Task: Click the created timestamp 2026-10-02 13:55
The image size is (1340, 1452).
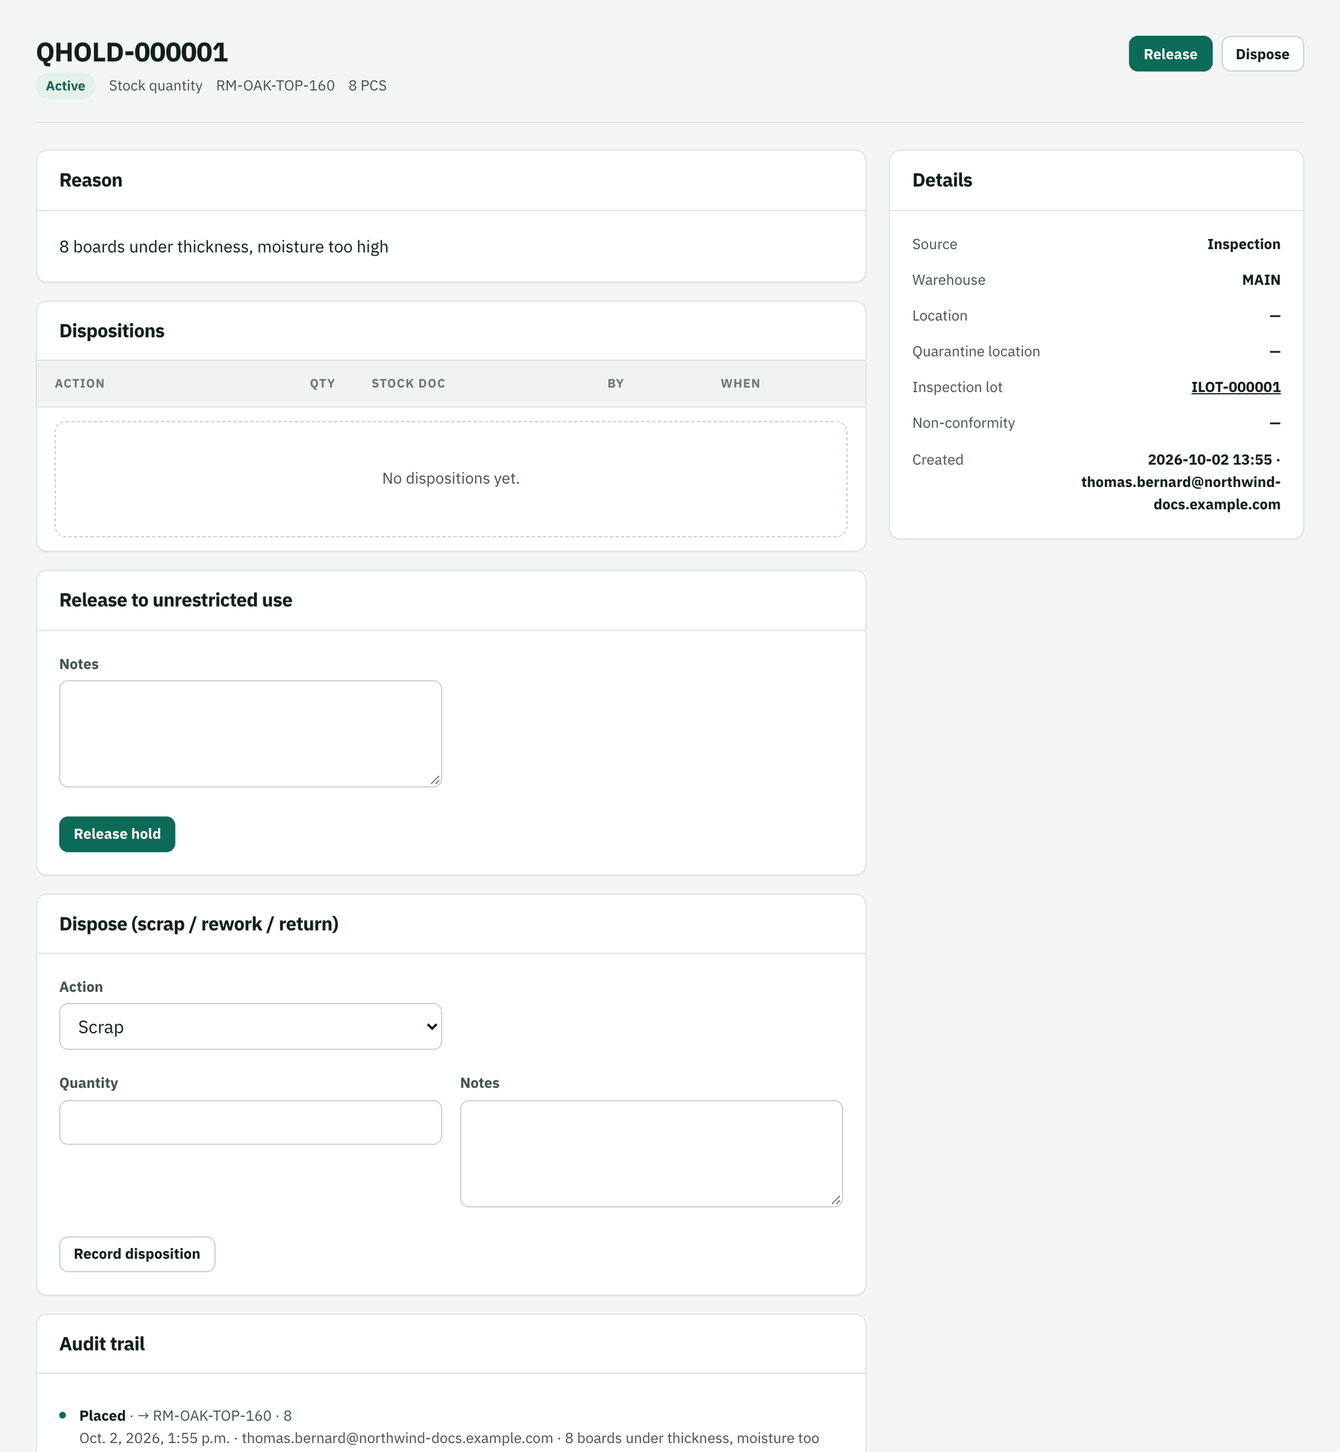Action: 1210,459
